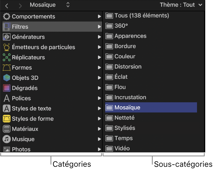The height and width of the screenshot is (170, 214).
Task: Click the Émetteurs de particules icon
Action: tap(7, 47)
